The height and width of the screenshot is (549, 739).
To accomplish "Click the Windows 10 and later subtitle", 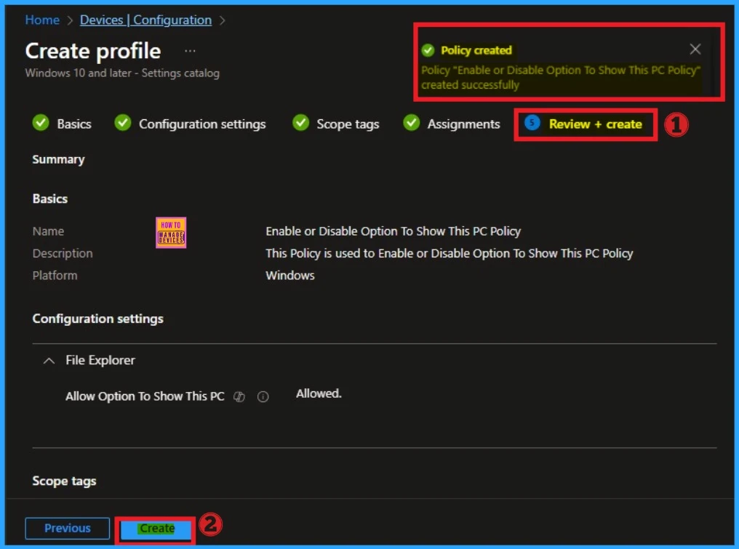I will pyautogui.click(x=122, y=73).
